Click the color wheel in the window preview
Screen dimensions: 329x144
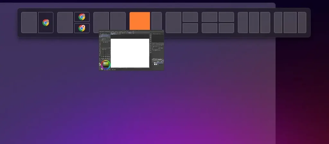[105, 65]
